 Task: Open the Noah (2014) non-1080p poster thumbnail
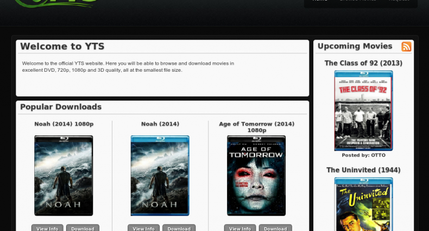pyautogui.click(x=160, y=176)
